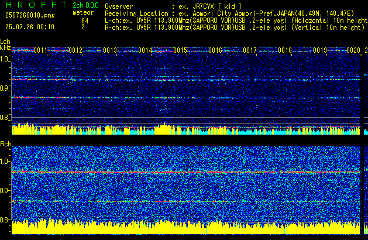368x240 pixels.
Task: Click the L-ch receiver description line
Action: click(x=236, y=20)
